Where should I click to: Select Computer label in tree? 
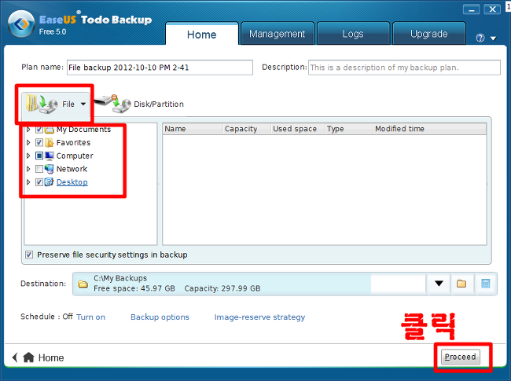[75, 156]
